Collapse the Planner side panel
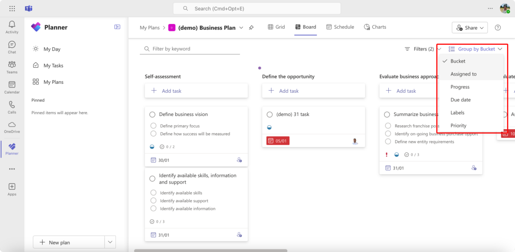Image resolution: width=515 pixels, height=252 pixels. [x=117, y=27]
